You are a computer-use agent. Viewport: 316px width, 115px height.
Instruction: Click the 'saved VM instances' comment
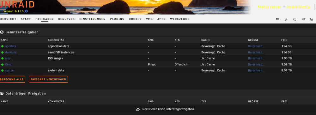coord(61,52)
